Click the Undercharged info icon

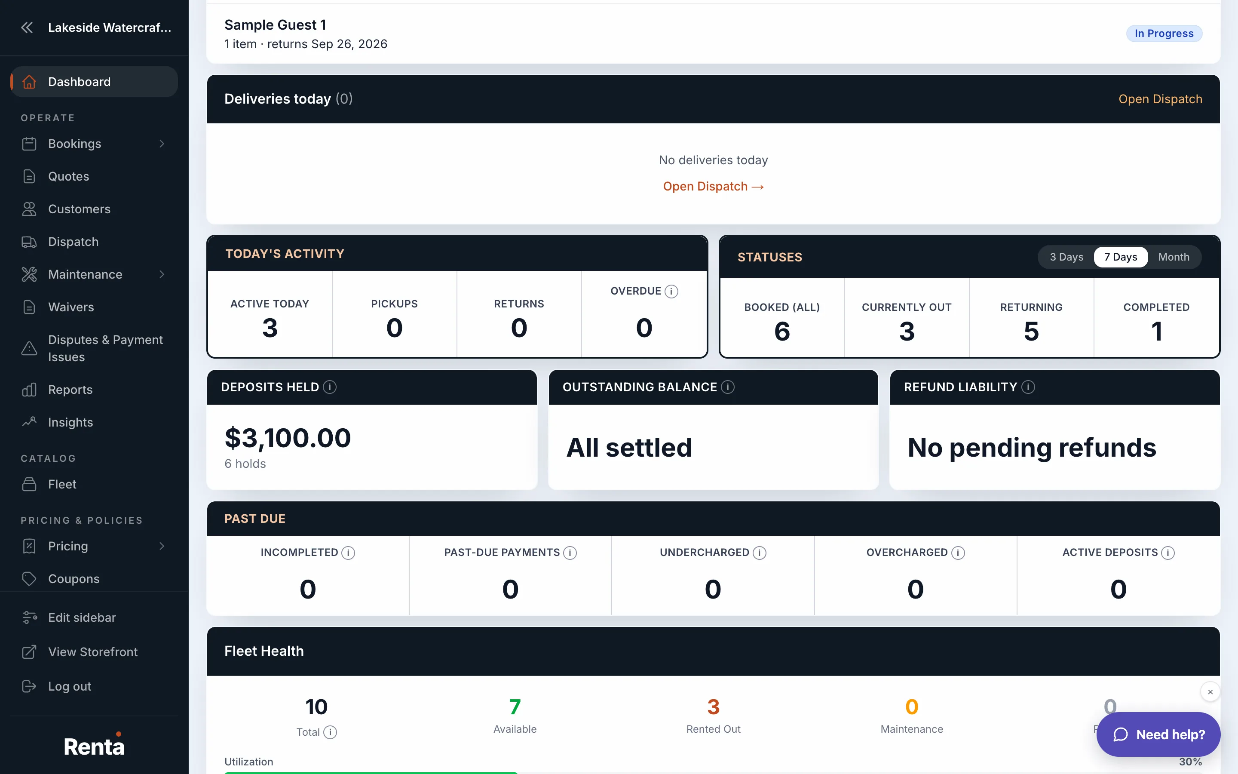tap(760, 553)
